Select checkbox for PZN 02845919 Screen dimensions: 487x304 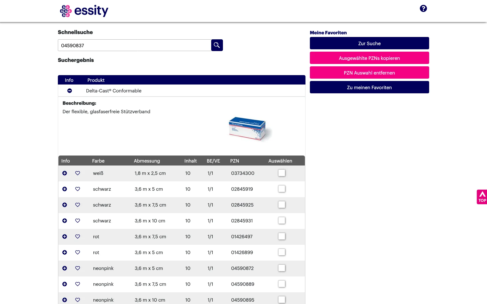[x=282, y=189]
